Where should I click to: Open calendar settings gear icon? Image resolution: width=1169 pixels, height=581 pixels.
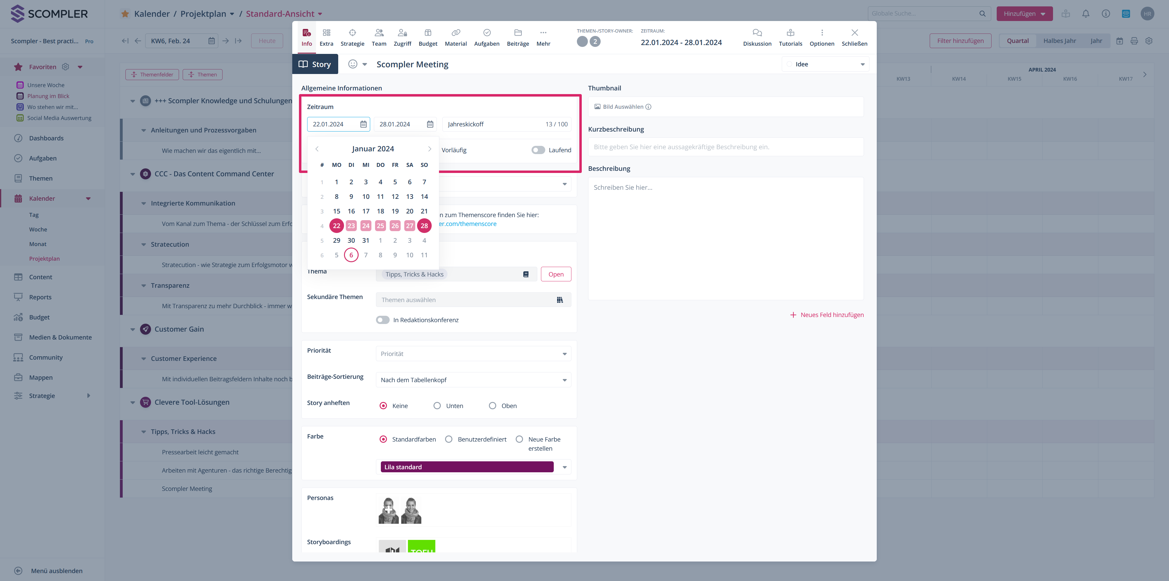click(1149, 41)
